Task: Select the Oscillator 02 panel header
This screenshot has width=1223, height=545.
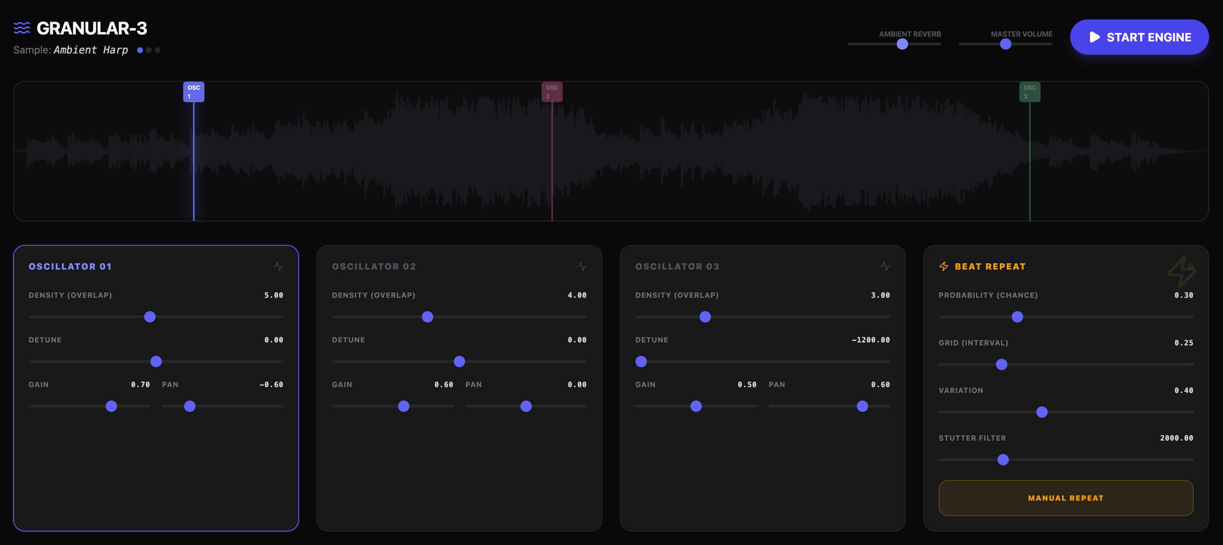Action: pos(374,266)
